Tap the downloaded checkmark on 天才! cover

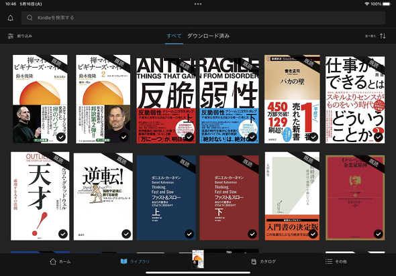coord(63,234)
